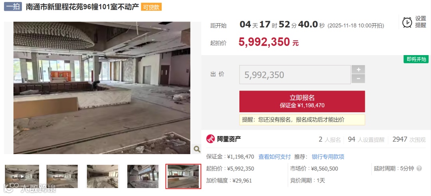Click the minus bid decrement button

358,79
